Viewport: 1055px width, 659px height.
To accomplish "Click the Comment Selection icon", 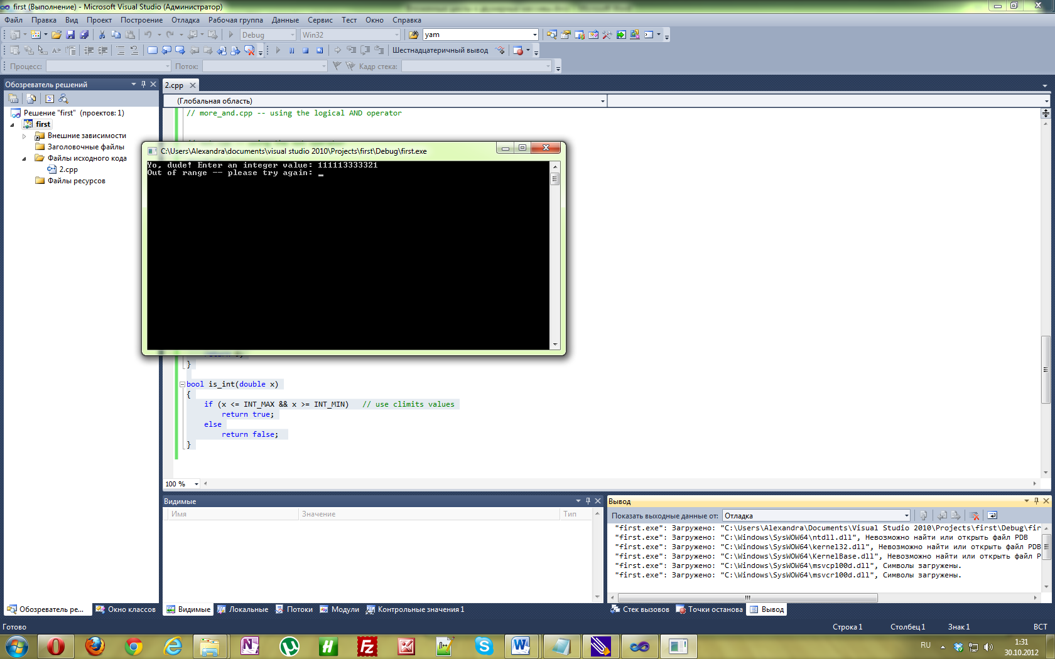I will pyautogui.click(x=120, y=50).
